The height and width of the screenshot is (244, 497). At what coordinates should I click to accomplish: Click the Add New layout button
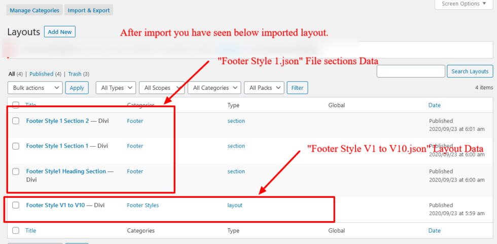pos(60,31)
